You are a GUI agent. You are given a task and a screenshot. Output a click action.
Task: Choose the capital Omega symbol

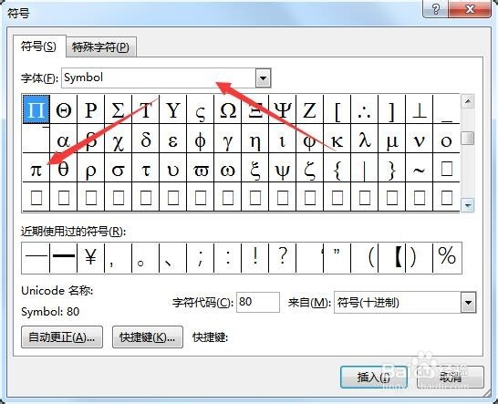228,109
